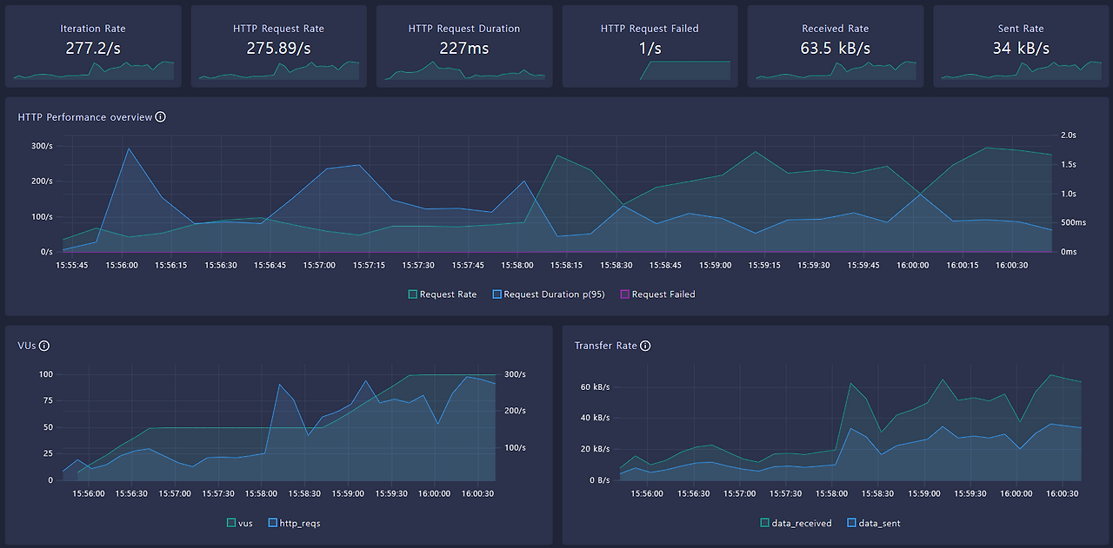
Task: Toggle Request Duration p(95) legend swatch
Action: pyautogui.click(x=497, y=294)
